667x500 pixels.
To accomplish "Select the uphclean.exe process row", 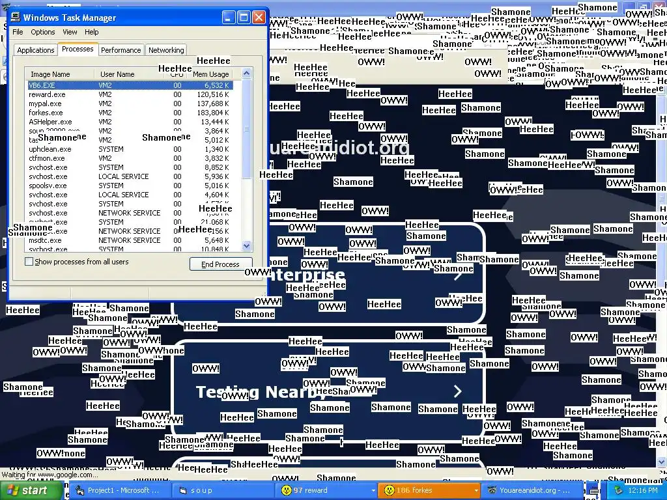I will pyautogui.click(x=130, y=149).
